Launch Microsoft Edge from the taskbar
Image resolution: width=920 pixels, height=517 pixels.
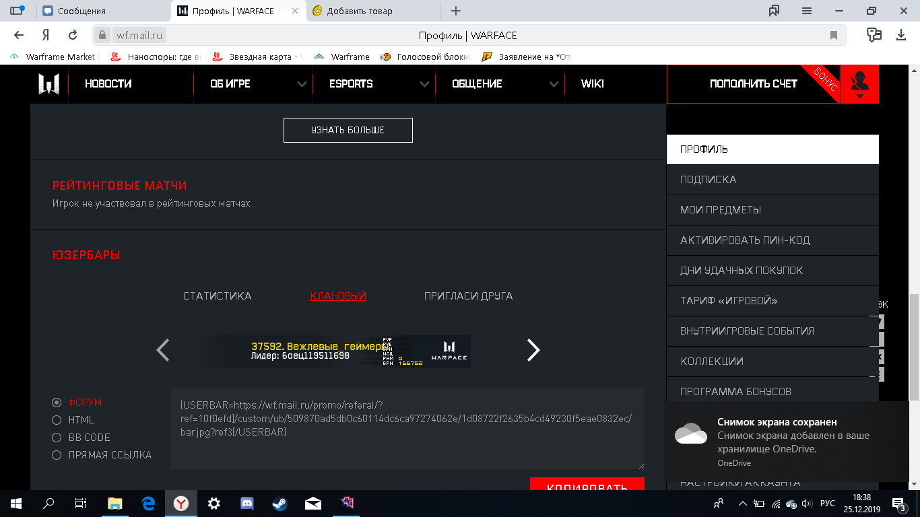tap(148, 504)
